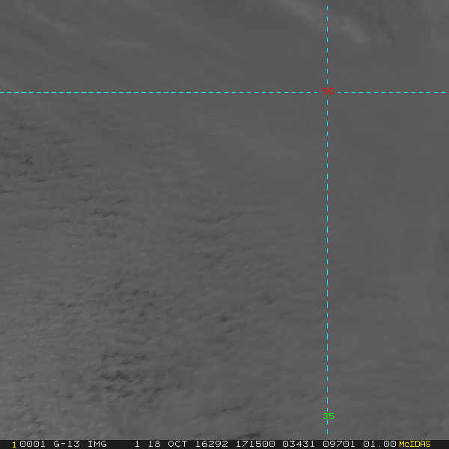Click the time stamp 171500

point(255,444)
